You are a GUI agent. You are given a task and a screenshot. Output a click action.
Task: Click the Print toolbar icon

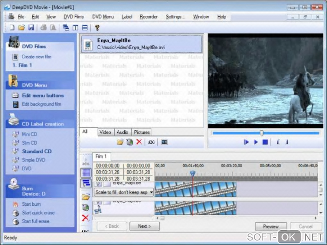click(43, 28)
